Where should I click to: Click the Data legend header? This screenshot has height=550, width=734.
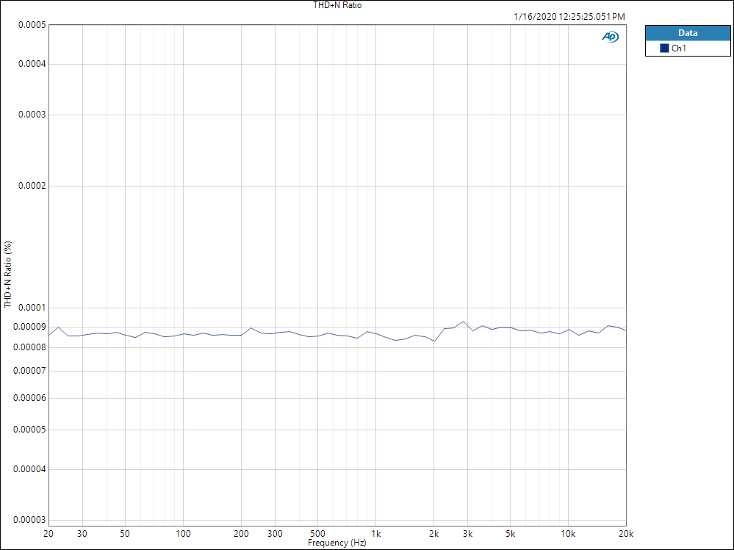[688, 33]
